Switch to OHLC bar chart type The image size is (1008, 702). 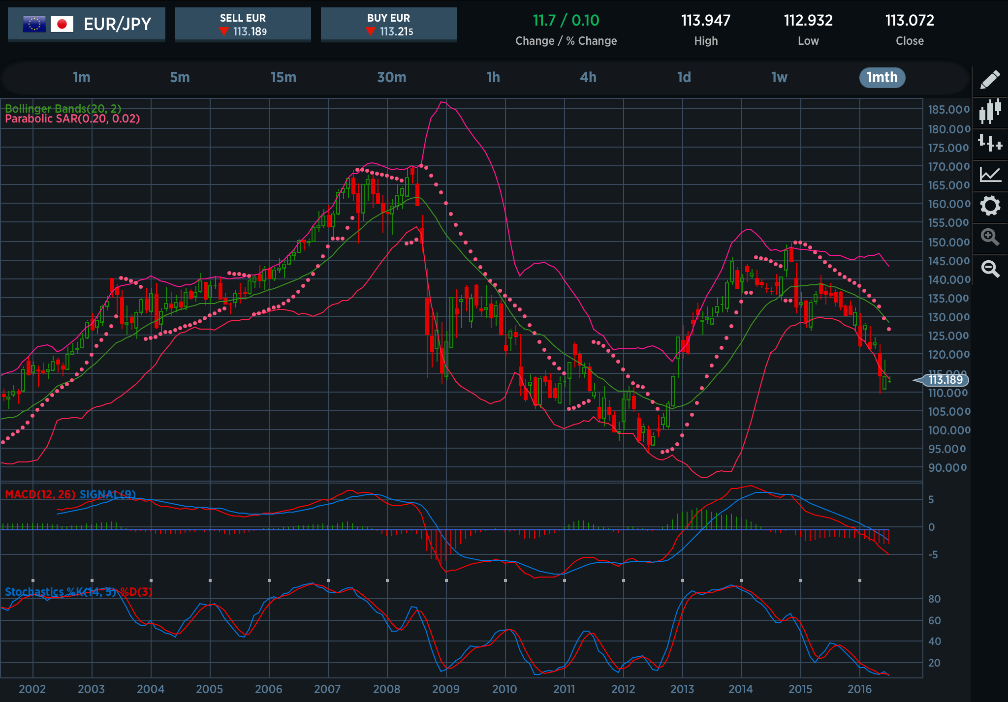[990, 143]
